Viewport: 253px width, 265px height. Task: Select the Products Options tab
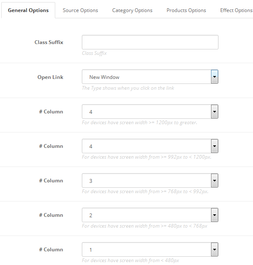[186, 10]
